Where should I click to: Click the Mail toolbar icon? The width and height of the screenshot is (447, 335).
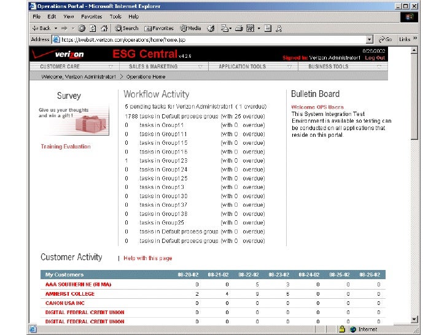pyautogui.click(x=225, y=28)
